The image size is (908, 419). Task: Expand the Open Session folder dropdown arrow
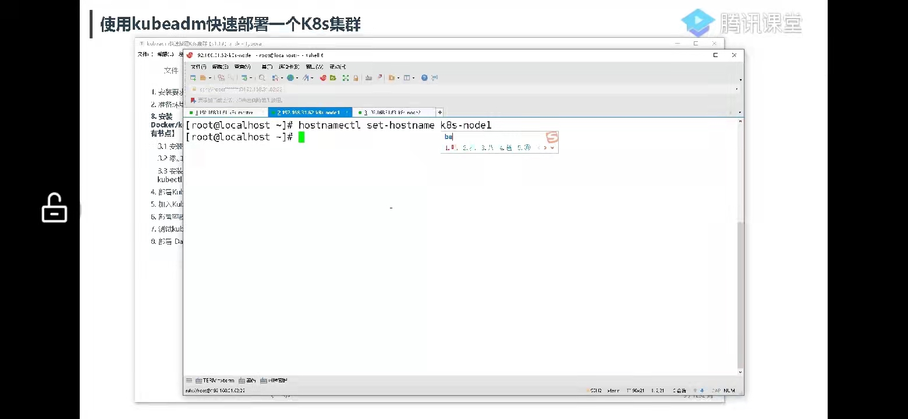tap(210, 78)
